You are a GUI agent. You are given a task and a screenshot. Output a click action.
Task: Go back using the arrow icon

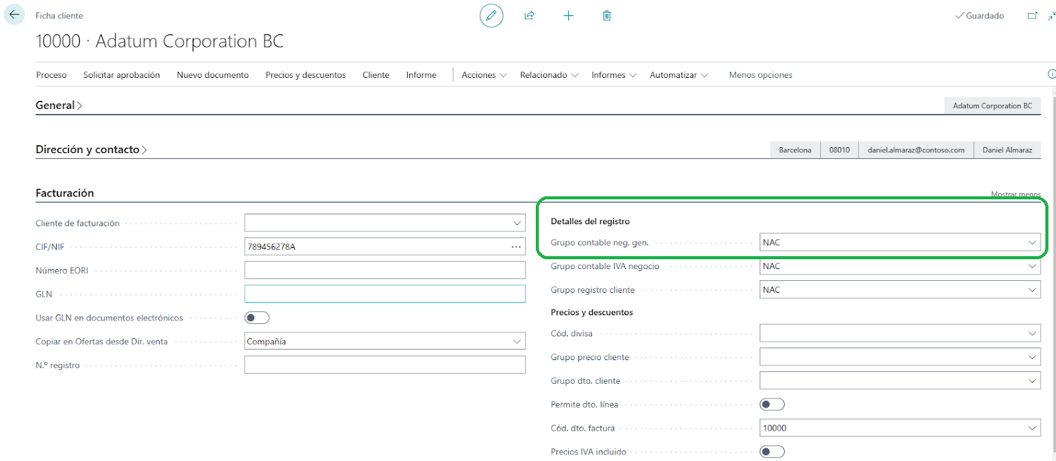pos(14,15)
